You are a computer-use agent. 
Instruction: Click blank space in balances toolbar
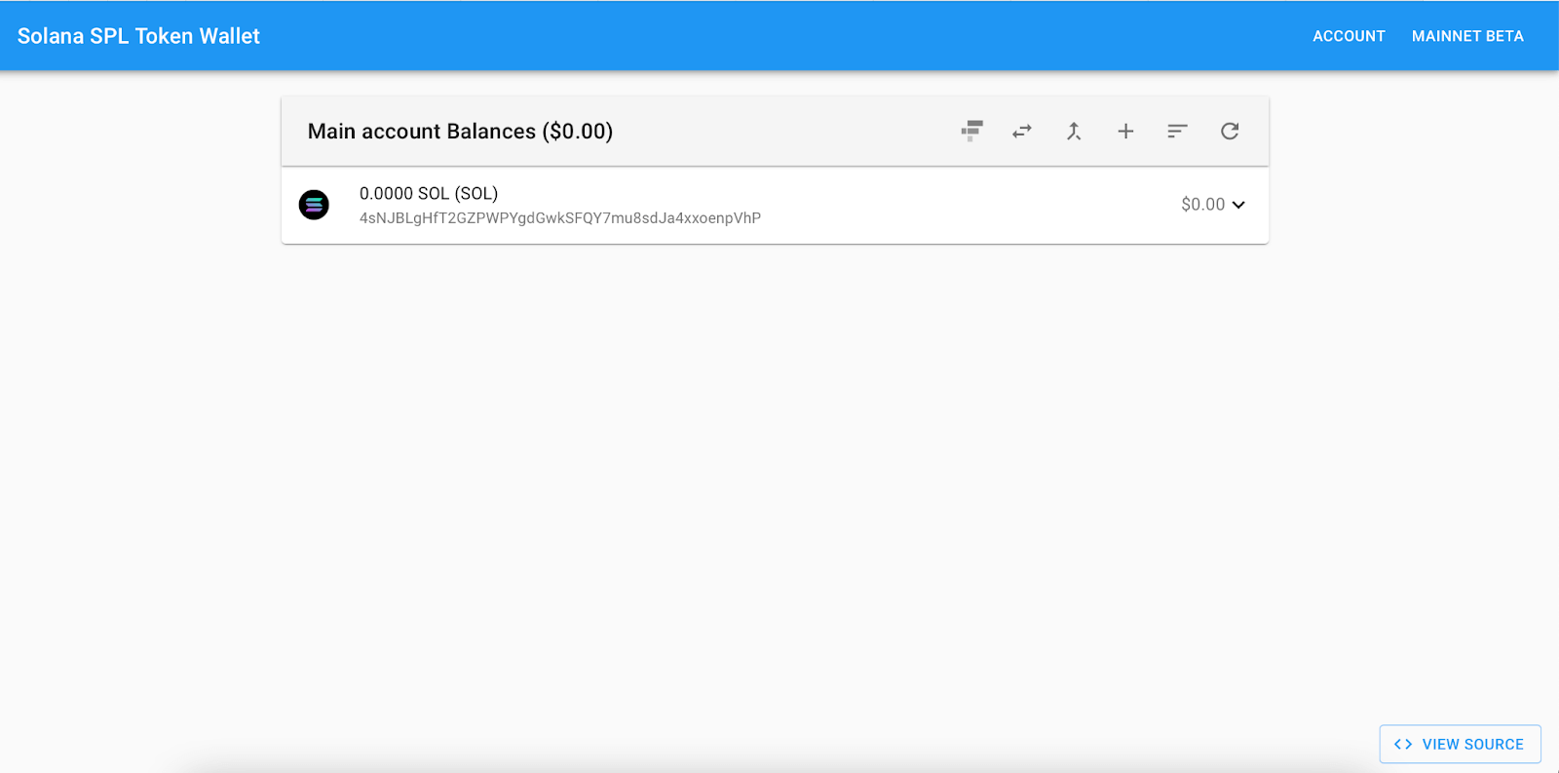pyautogui.click(x=779, y=132)
